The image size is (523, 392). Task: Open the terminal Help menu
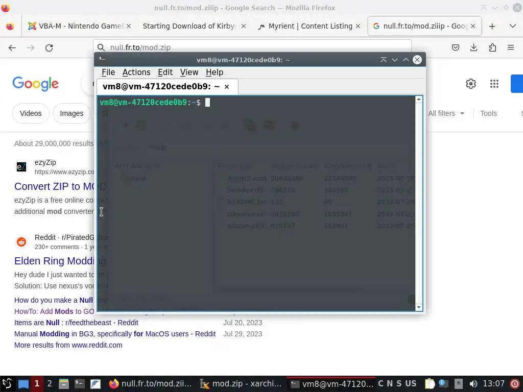pos(215,72)
